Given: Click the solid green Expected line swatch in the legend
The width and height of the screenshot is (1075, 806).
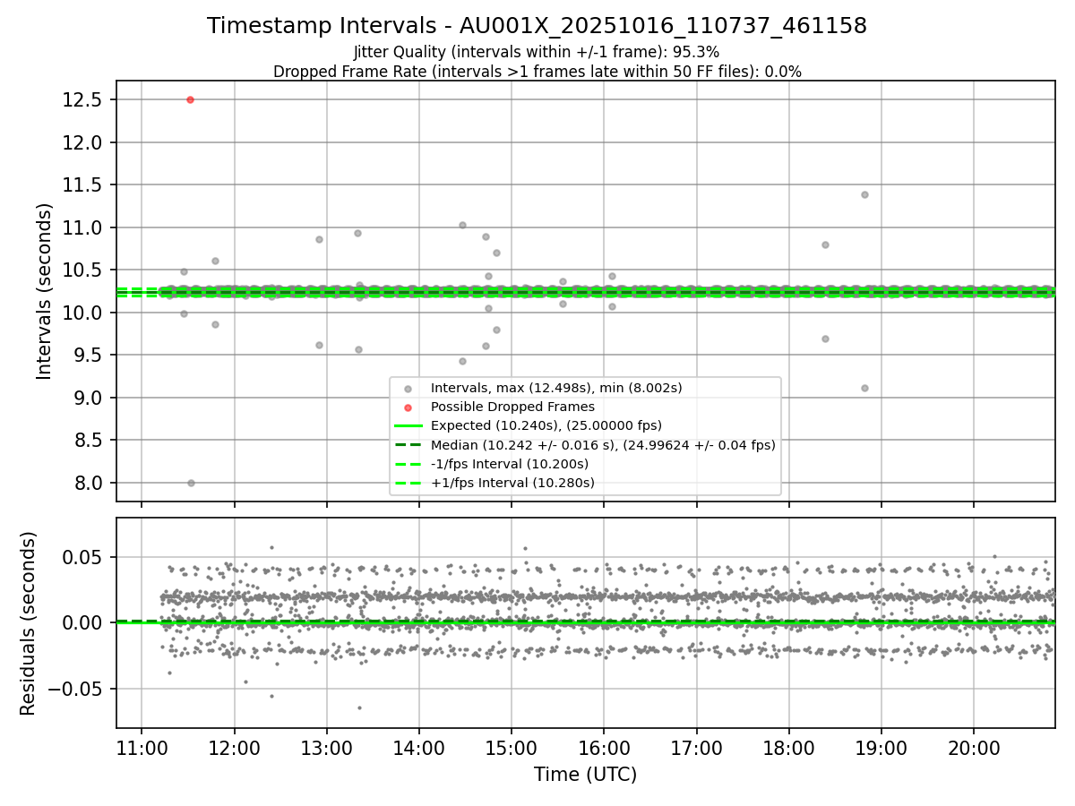Looking at the screenshot, I should coord(408,426).
